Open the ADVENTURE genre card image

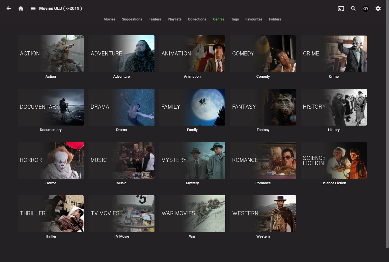pos(121,54)
